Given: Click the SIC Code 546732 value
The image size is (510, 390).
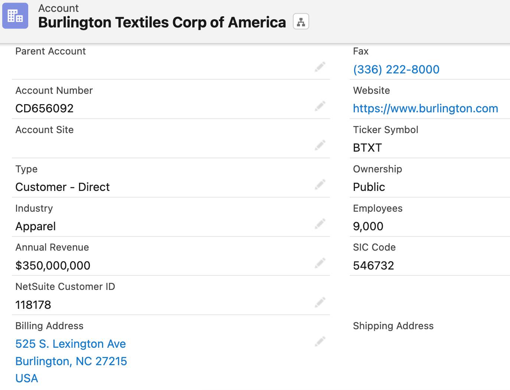Looking at the screenshot, I should coord(373,265).
